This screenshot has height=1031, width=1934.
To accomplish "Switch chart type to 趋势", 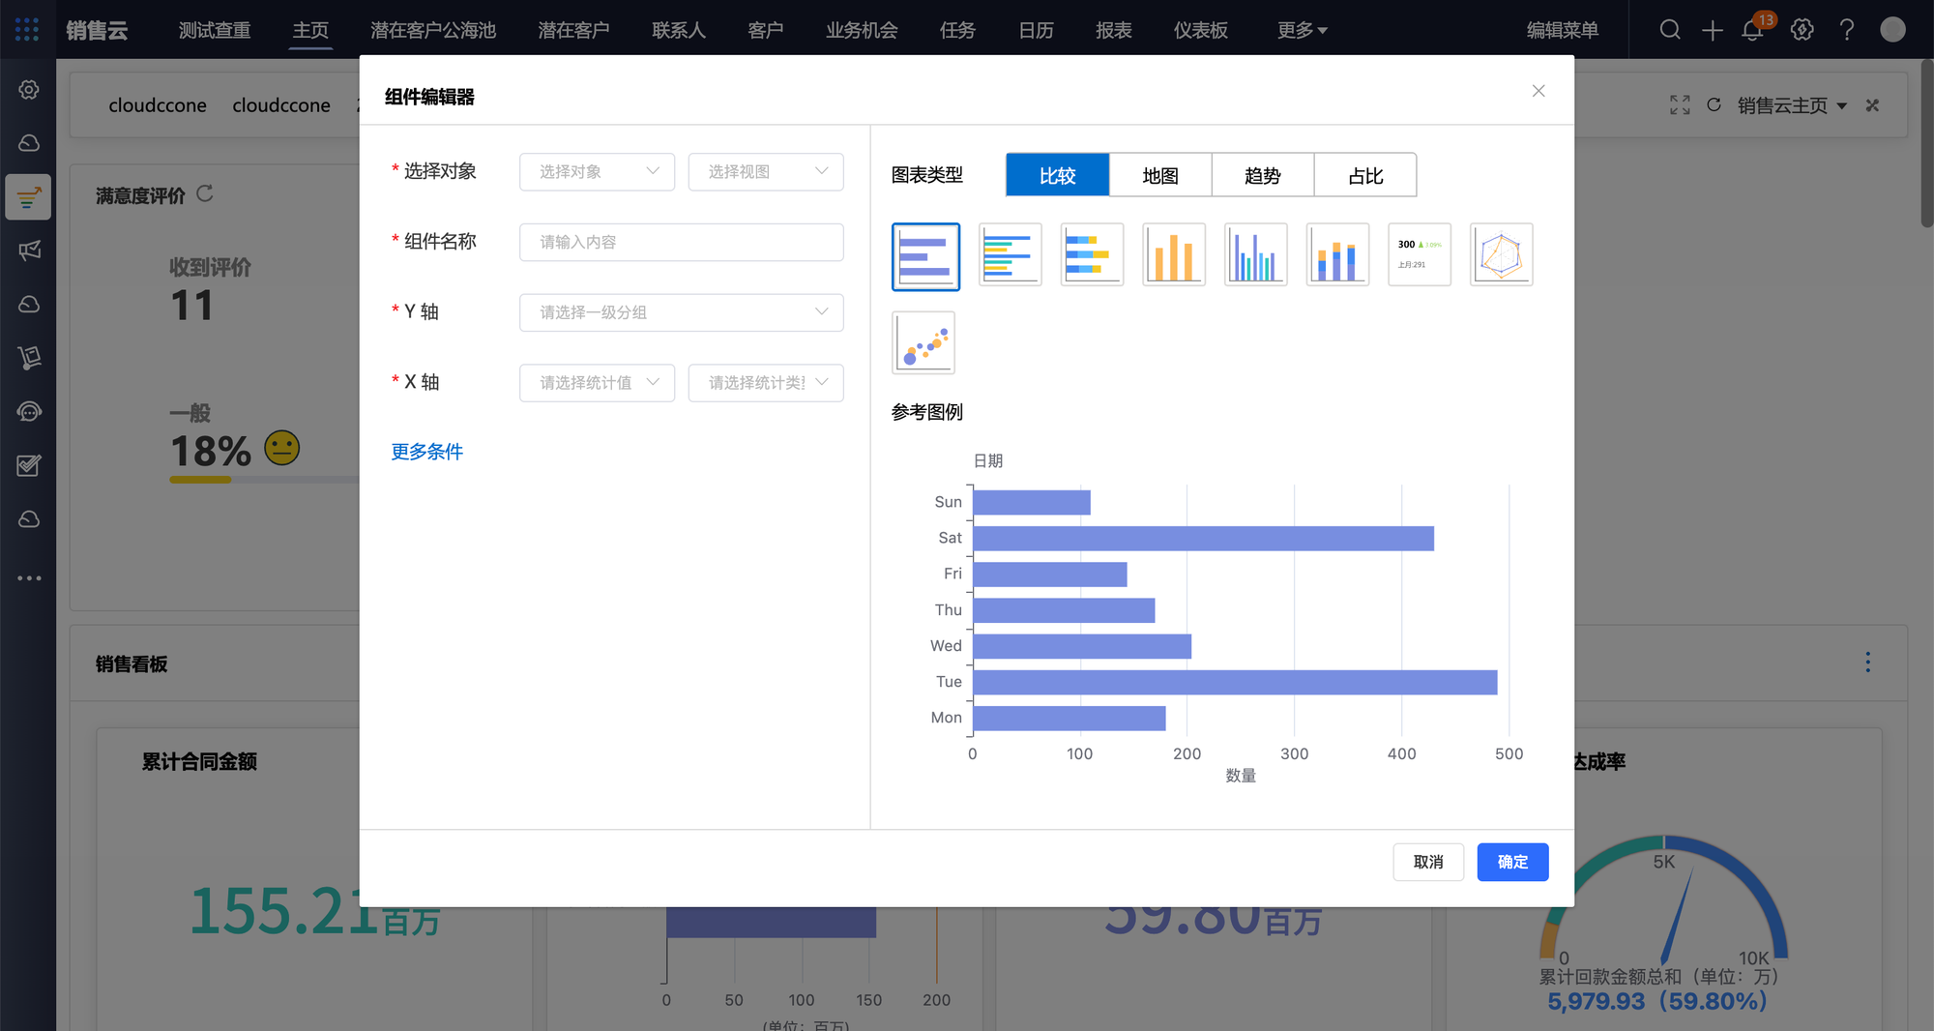I will 1262,175.
